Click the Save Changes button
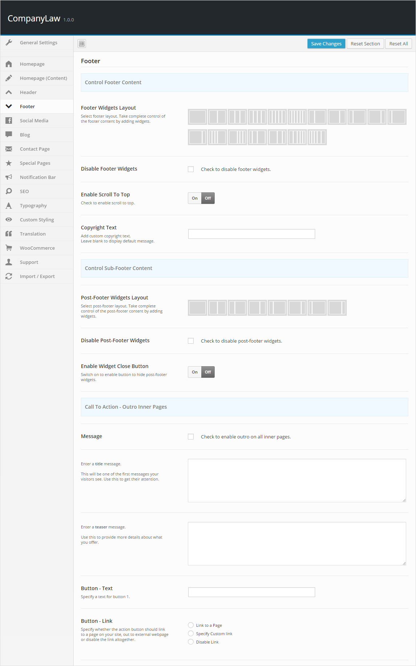Image resolution: width=416 pixels, height=666 pixels. (x=326, y=44)
